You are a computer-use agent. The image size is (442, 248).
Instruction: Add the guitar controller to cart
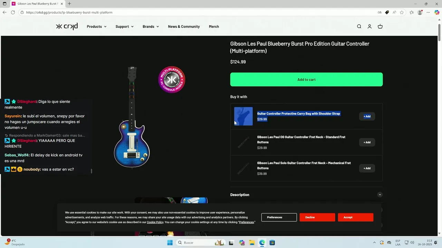coord(306,80)
